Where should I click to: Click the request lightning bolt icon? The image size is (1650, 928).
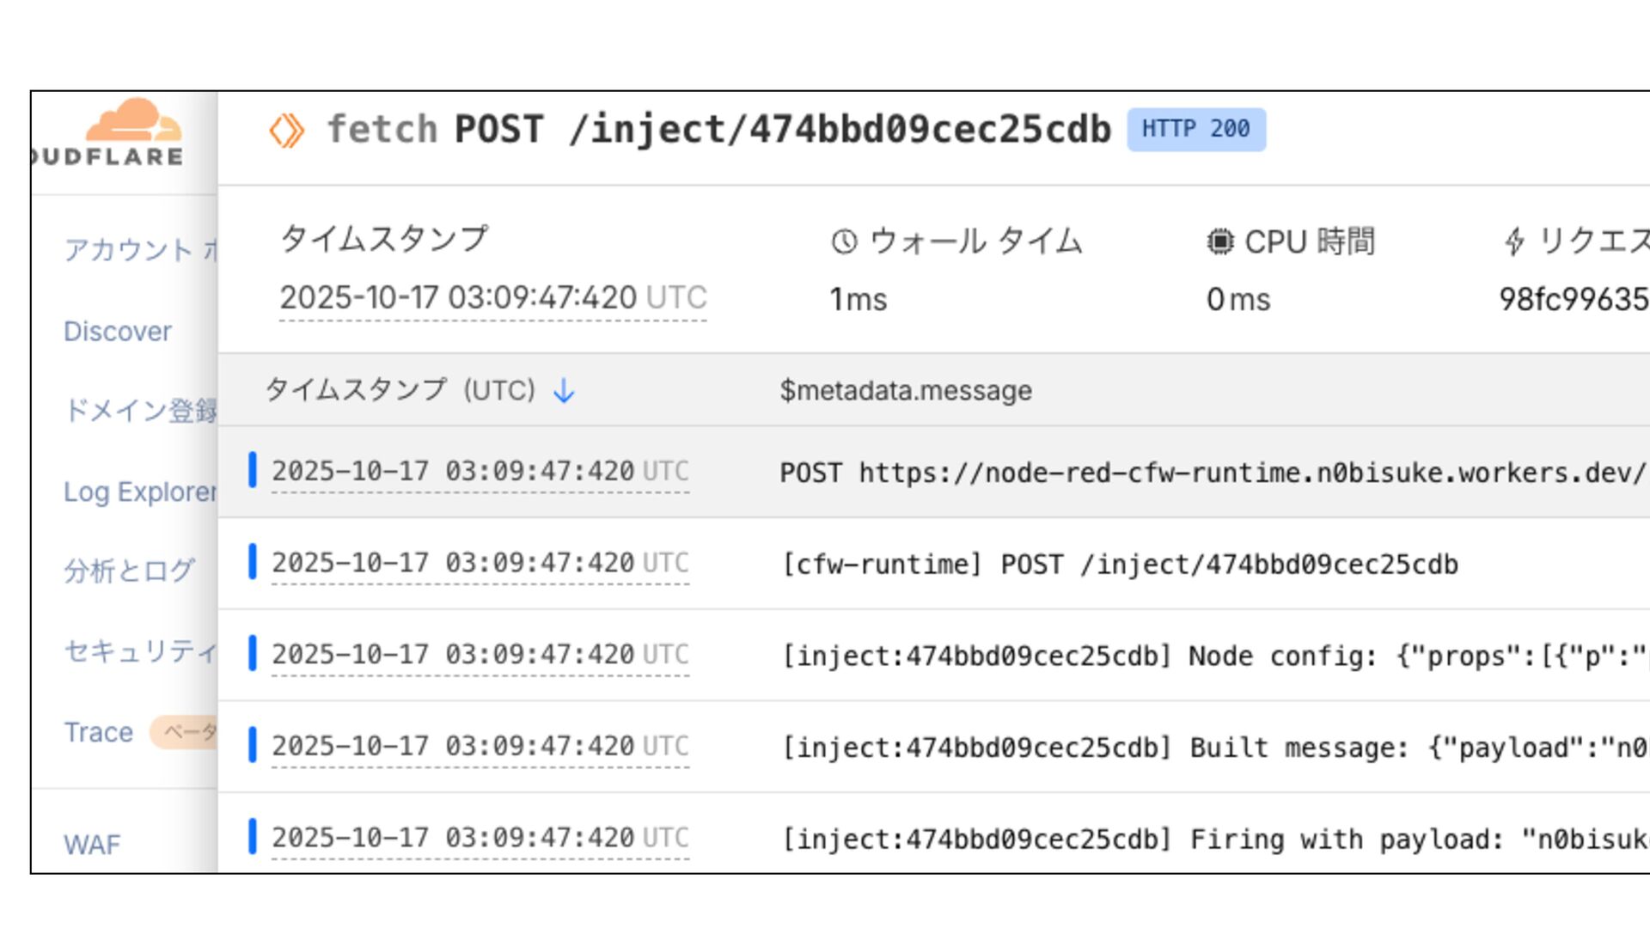(1514, 241)
